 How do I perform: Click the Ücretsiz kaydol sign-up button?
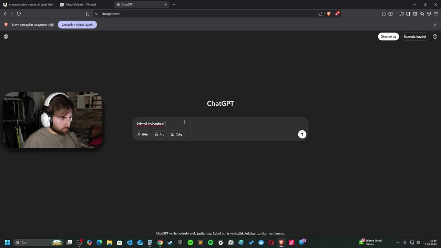click(x=415, y=37)
